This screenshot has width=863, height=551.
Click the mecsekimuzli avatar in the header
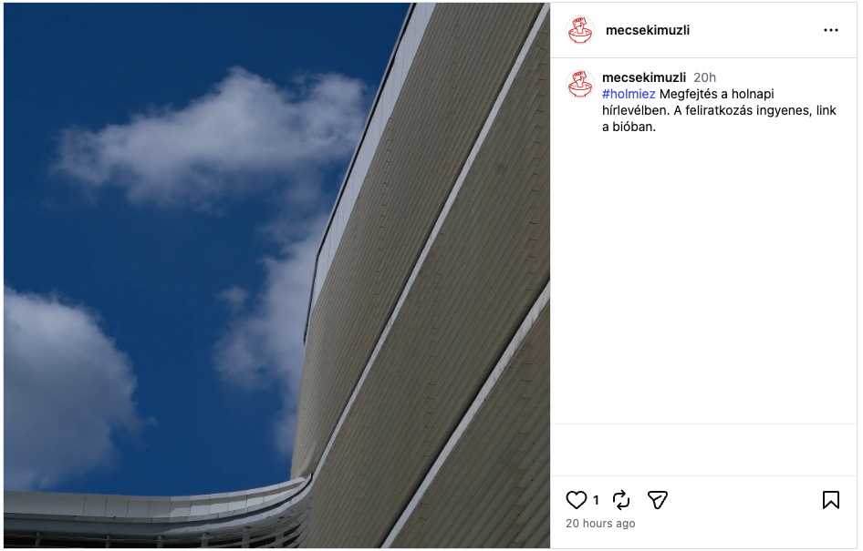(580, 30)
